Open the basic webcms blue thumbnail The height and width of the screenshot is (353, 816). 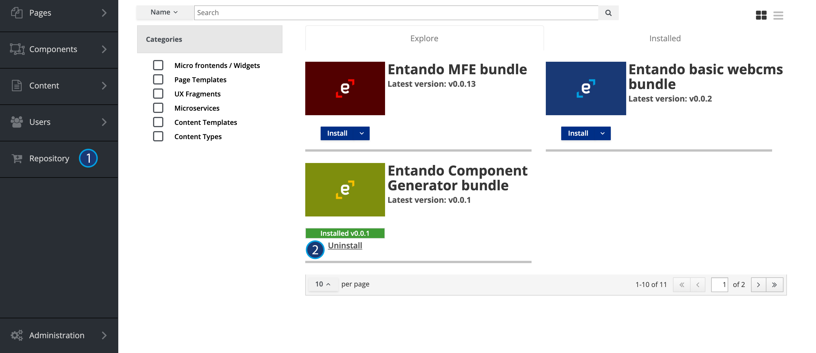pyautogui.click(x=586, y=88)
